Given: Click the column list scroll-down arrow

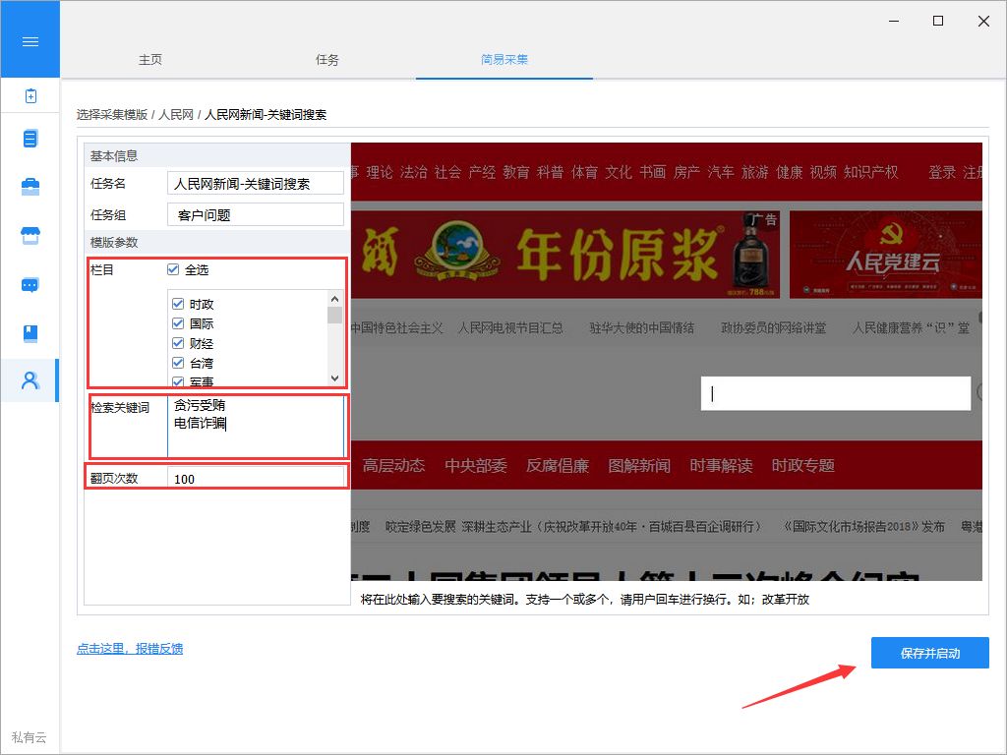Looking at the screenshot, I should tap(334, 378).
